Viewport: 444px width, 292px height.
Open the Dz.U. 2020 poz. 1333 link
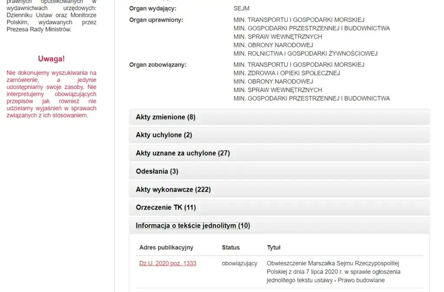pos(167,263)
